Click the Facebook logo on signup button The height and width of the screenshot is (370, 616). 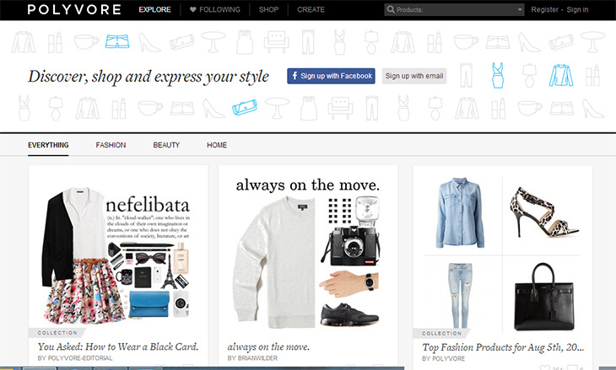click(294, 76)
